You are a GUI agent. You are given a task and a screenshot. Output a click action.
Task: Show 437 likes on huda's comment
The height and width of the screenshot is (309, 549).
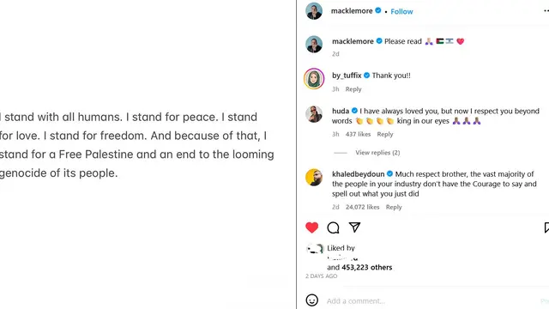point(358,134)
